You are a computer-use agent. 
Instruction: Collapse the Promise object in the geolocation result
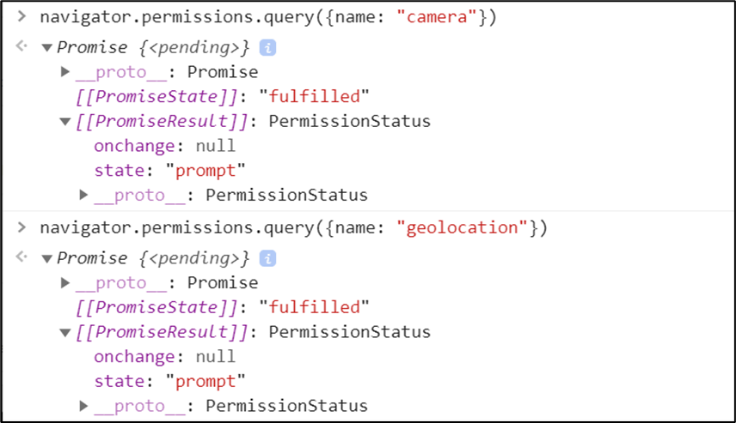tap(47, 258)
